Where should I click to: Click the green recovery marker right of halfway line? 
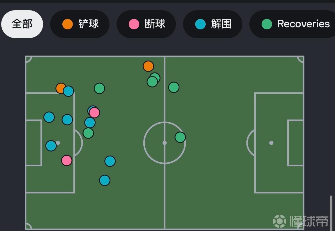(x=174, y=87)
